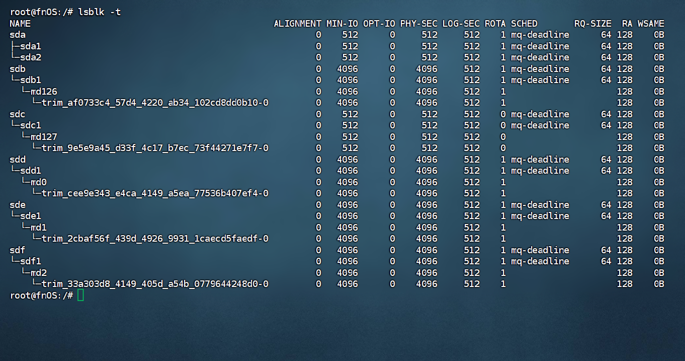
Task: Select the MIN-IO column header
Action: coord(342,24)
